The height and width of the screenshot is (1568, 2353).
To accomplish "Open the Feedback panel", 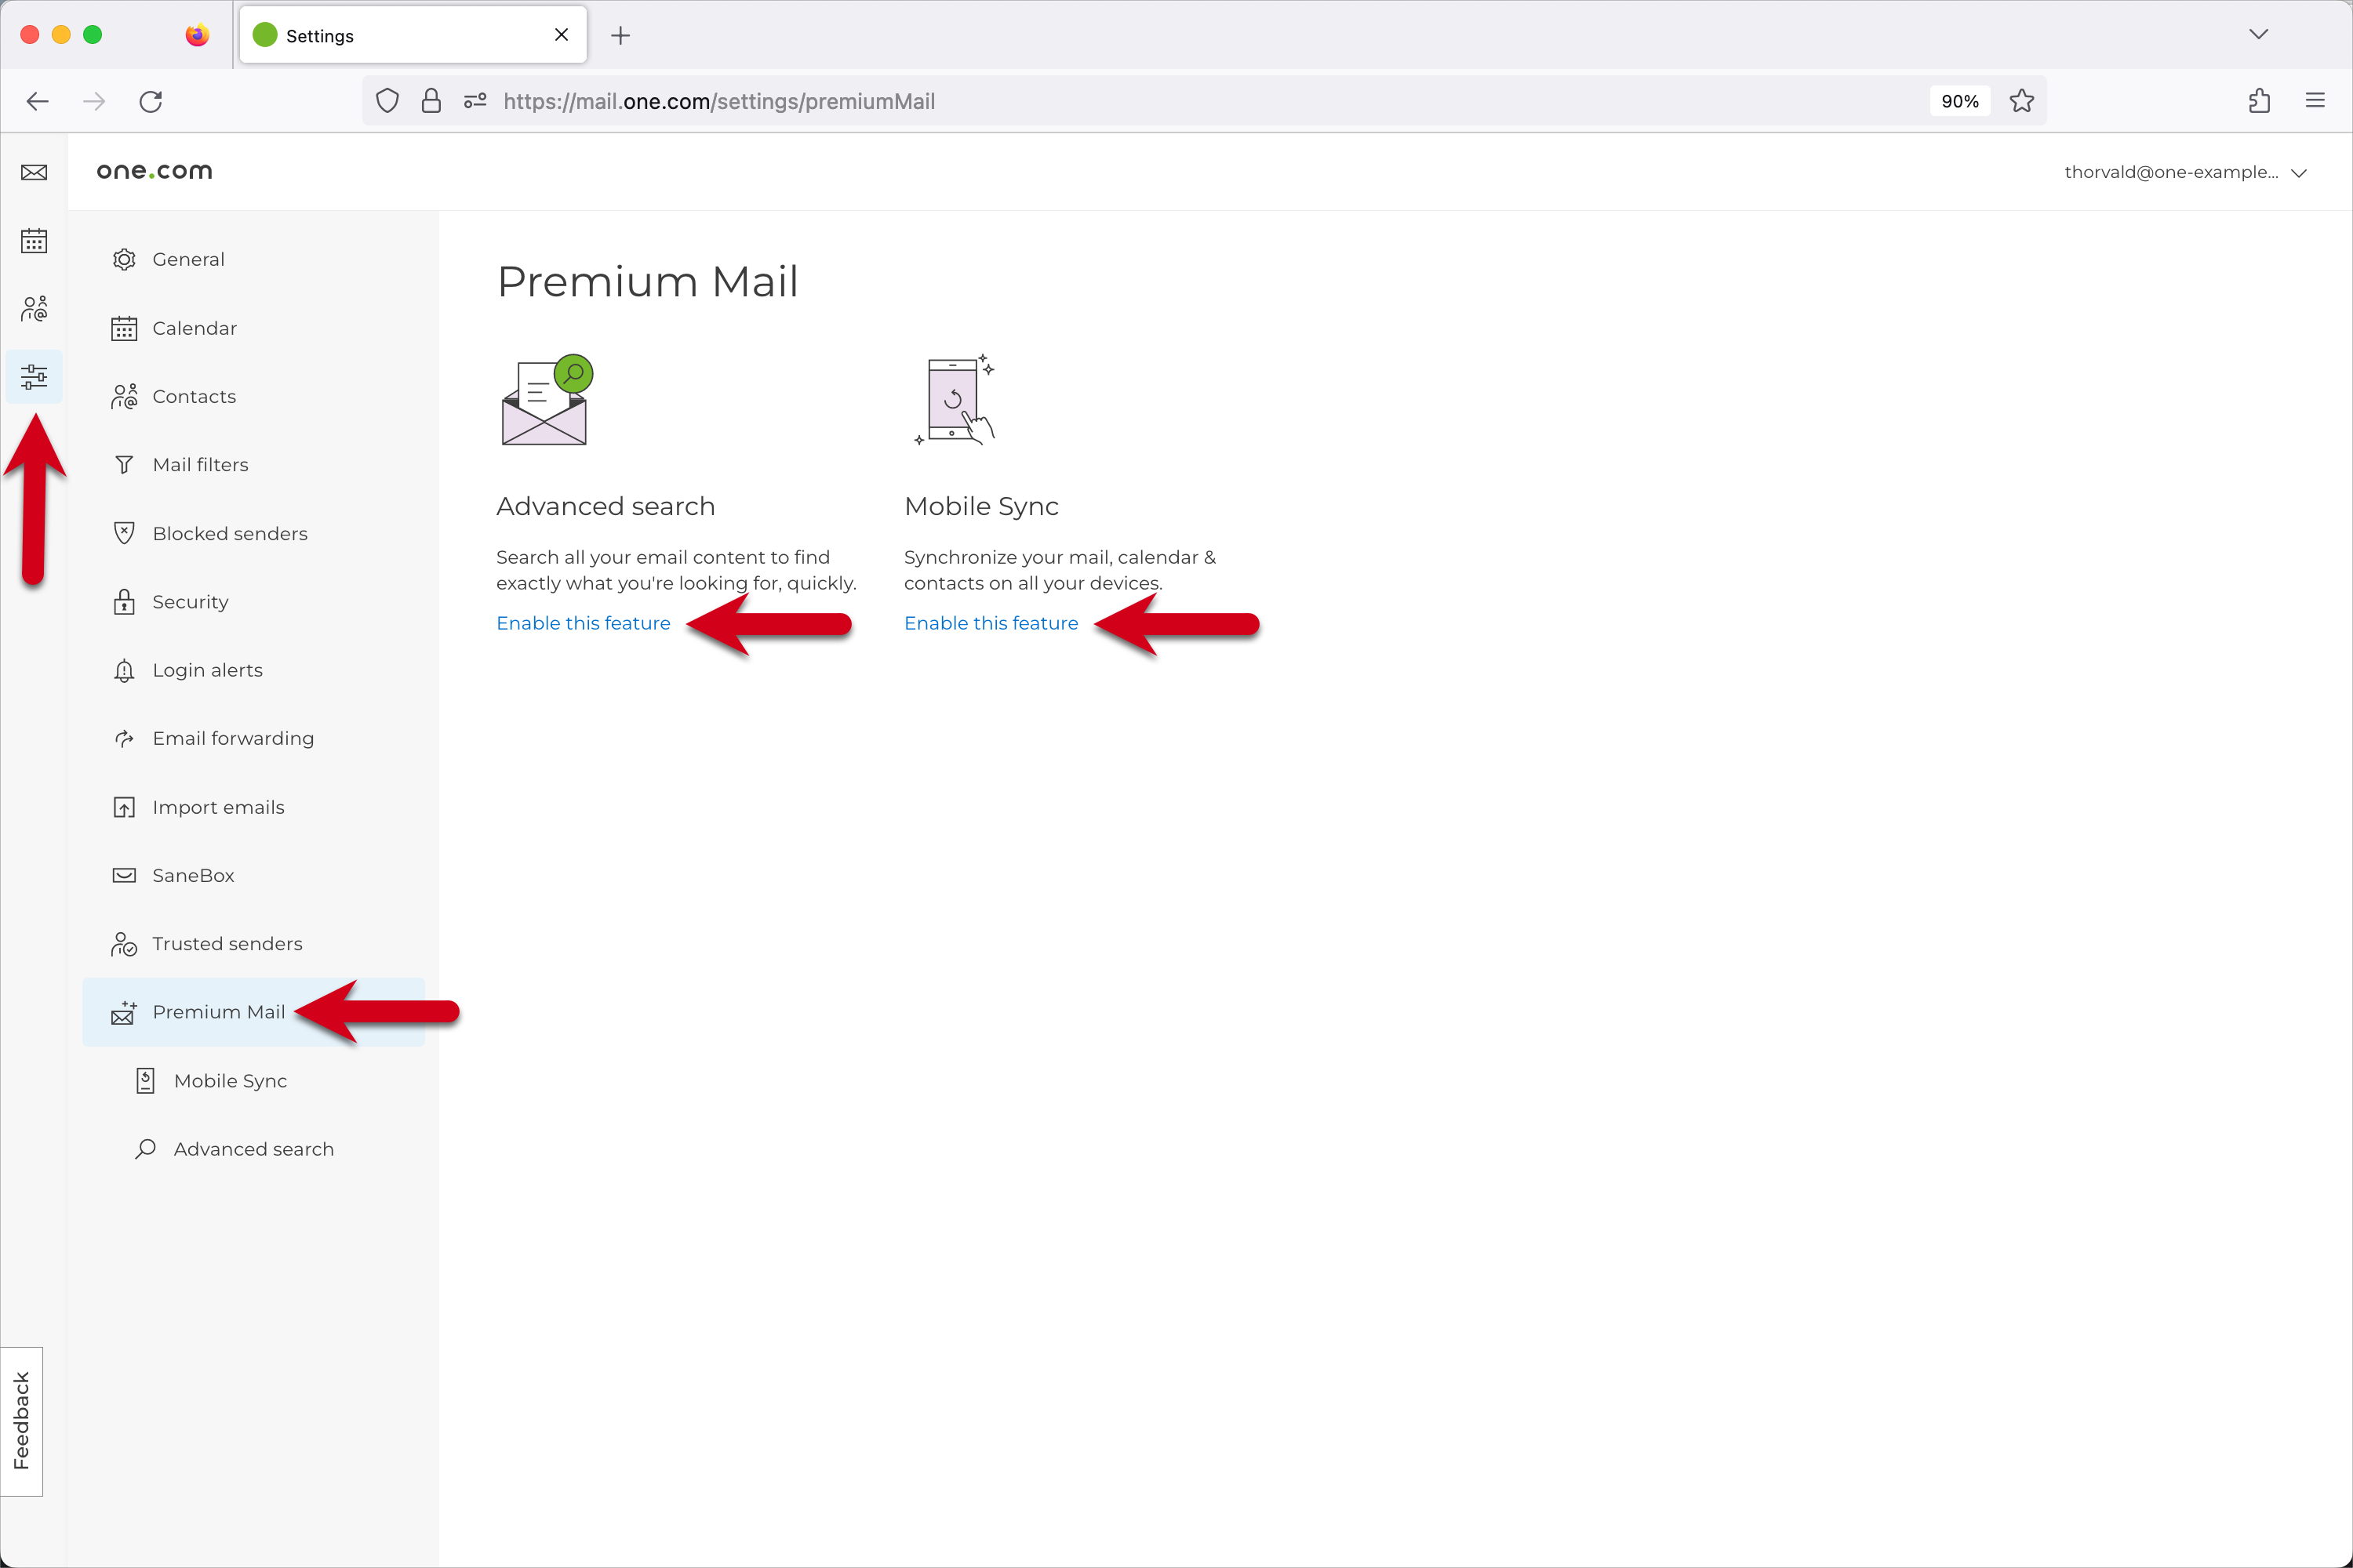I will click(21, 1421).
